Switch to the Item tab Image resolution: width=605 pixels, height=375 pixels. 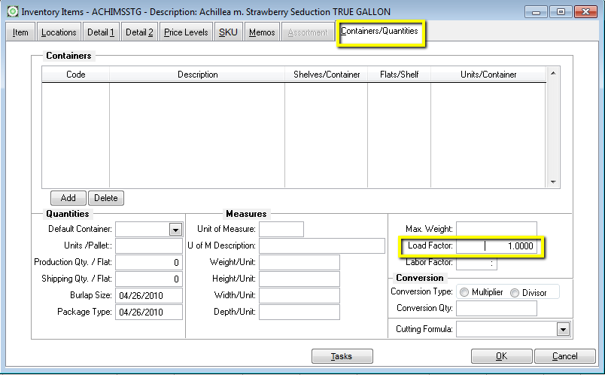[20, 32]
